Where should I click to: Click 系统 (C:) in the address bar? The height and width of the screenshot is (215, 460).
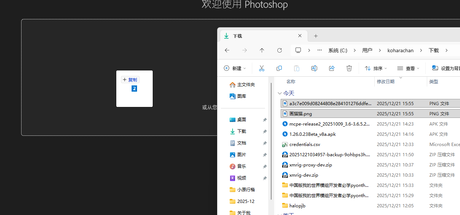click(x=338, y=50)
